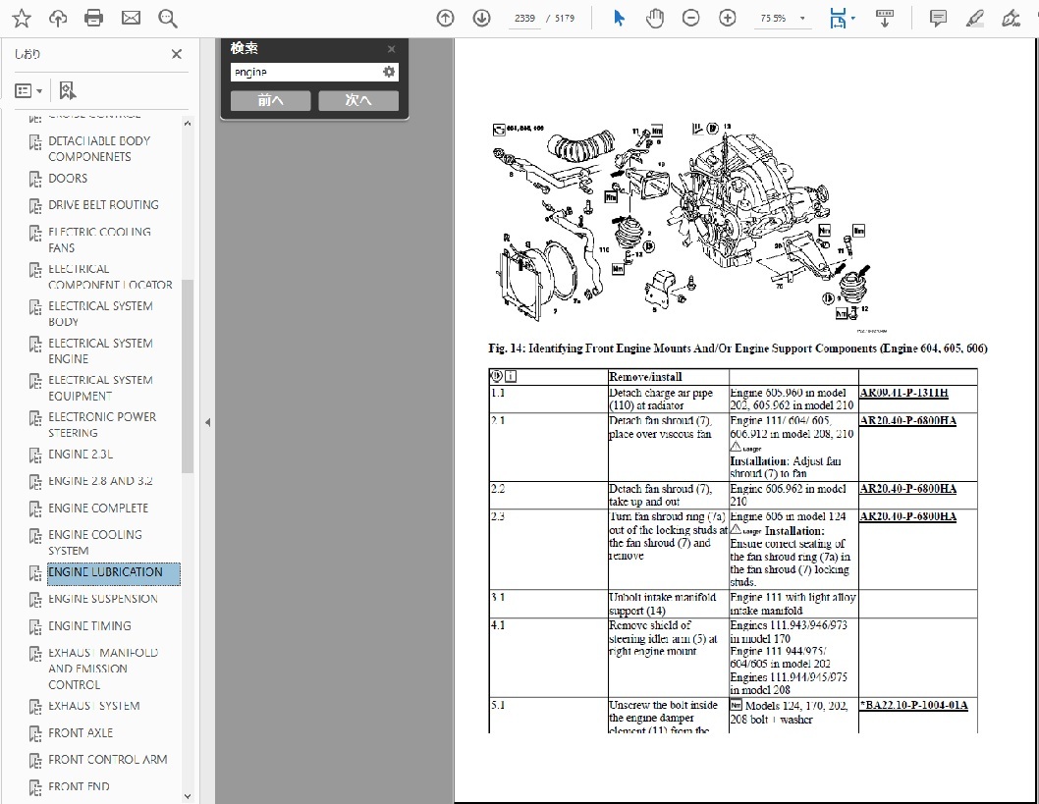Close the search box
The height and width of the screenshot is (804, 1039).
[x=392, y=49]
